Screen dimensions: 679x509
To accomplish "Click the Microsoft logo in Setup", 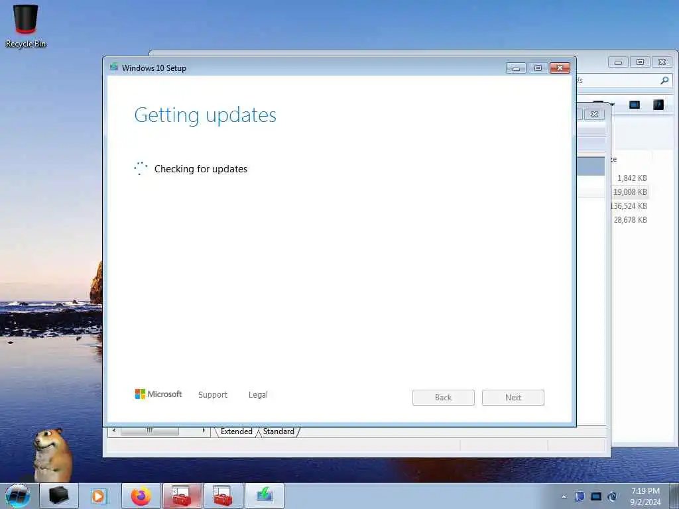I will pos(158,394).
